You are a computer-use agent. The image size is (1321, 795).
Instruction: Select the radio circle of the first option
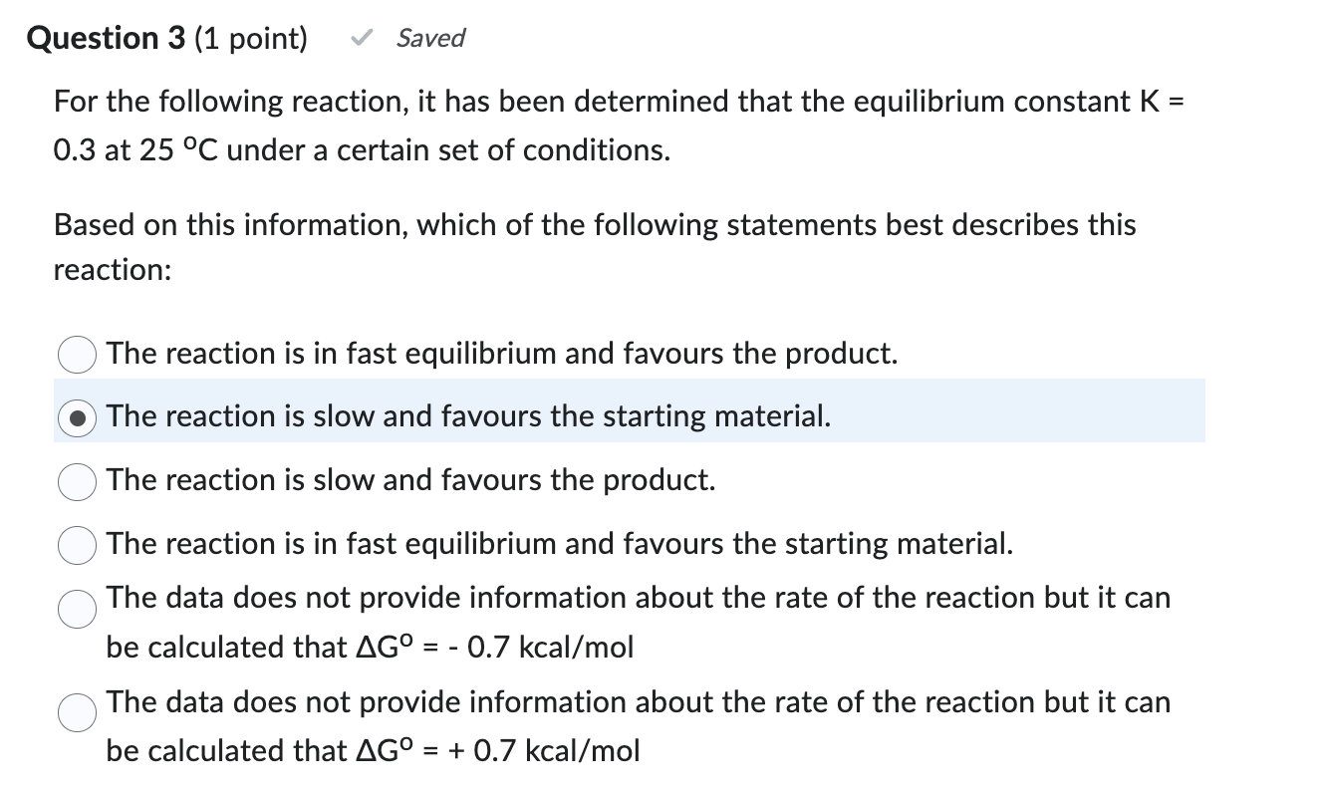[x=77, y=355]
